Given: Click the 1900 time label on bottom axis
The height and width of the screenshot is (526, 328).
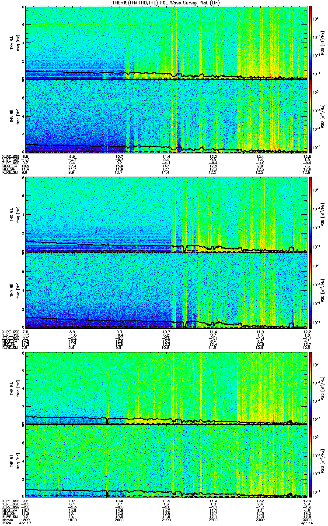Looking at the screenshot, I should point(73,519).
